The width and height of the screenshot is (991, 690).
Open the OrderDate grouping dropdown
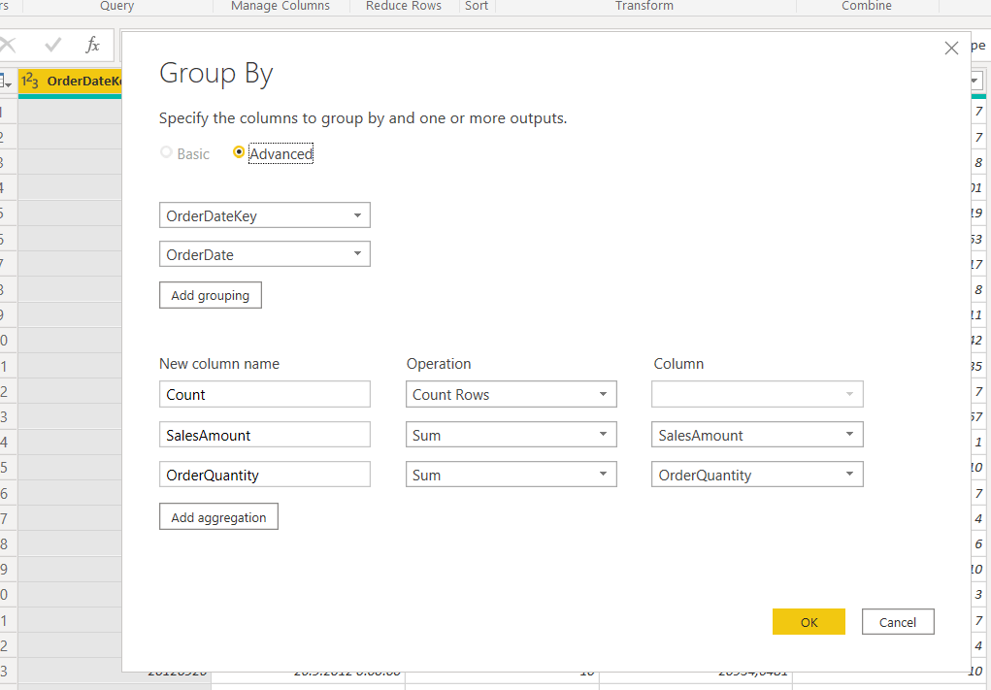264,254
